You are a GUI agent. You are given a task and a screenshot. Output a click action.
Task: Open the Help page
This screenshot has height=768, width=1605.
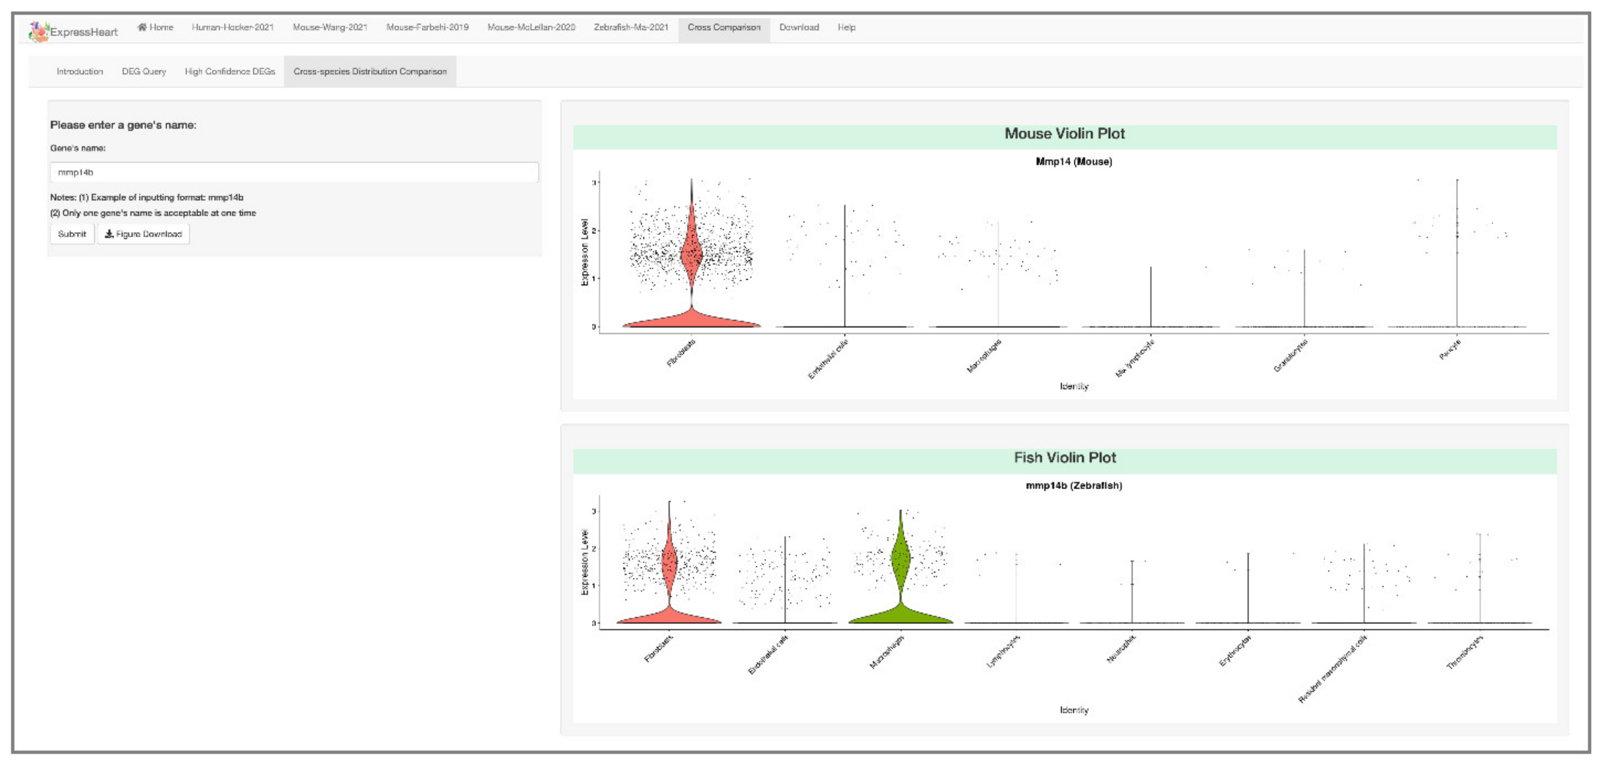pos(846,28)
